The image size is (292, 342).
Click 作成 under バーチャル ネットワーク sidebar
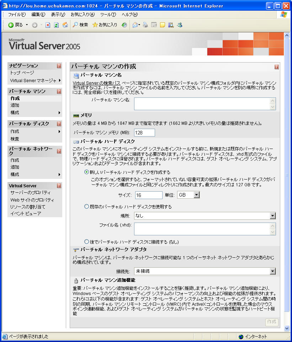coord(15,160)
